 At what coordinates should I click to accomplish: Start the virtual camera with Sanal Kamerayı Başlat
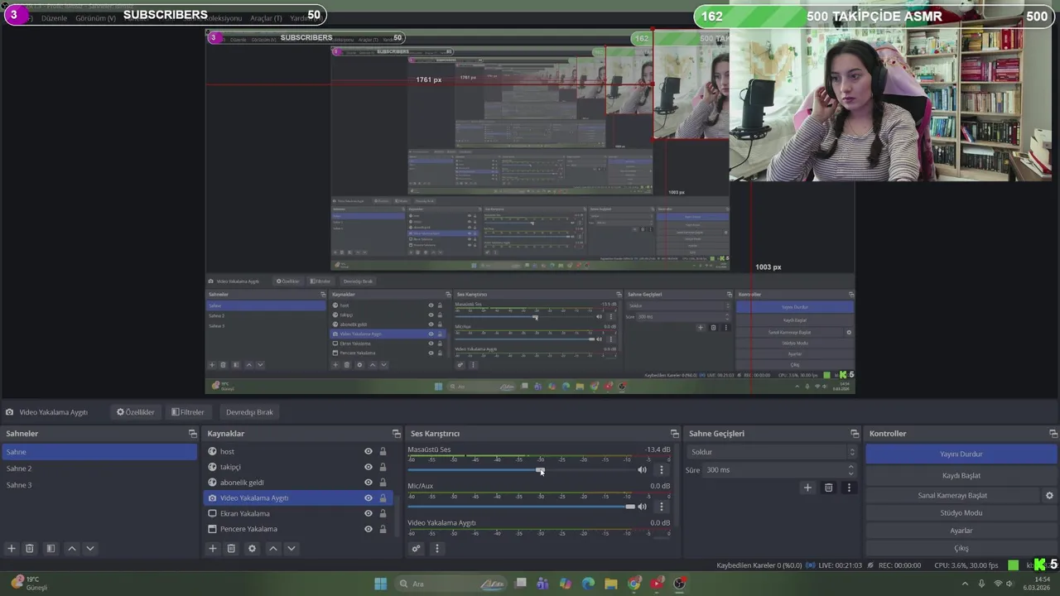coord(952,495)
